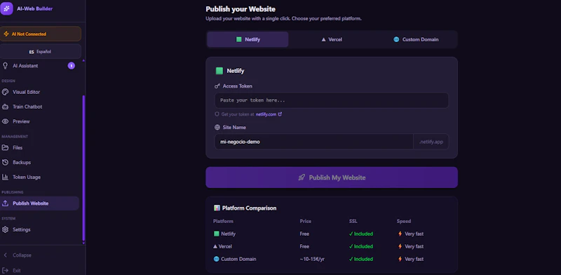Click Very fast speed in Custom Domain row
This screenshot has width=561, height=275.
tap(411, 259)
